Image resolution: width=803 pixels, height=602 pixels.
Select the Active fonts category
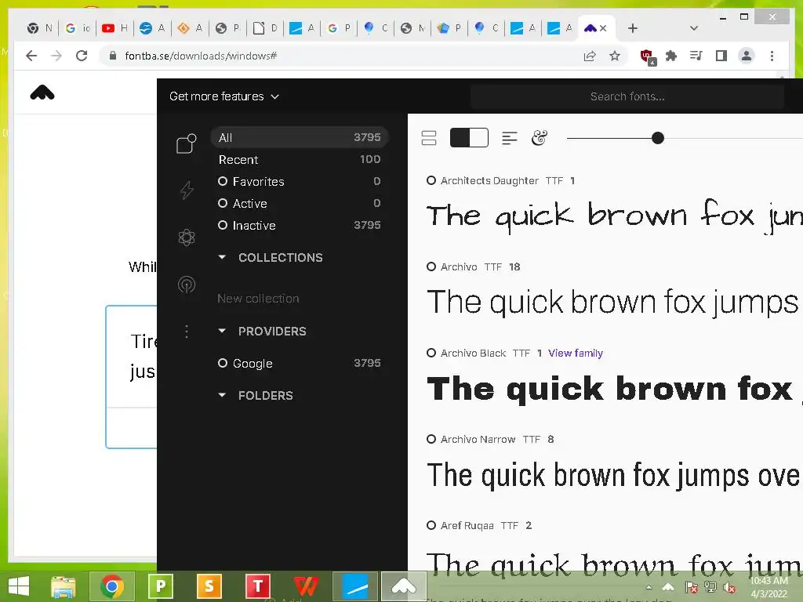[300, 203]
